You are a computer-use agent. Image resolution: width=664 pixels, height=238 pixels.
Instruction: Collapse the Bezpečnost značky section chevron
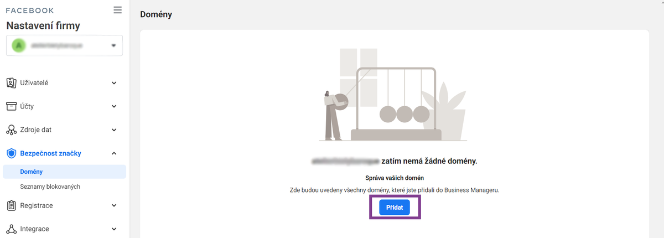114,153
